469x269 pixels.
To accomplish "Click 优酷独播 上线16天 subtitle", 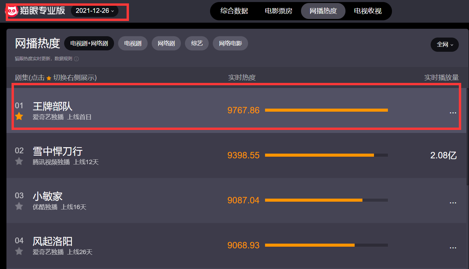I will [59, 207].
